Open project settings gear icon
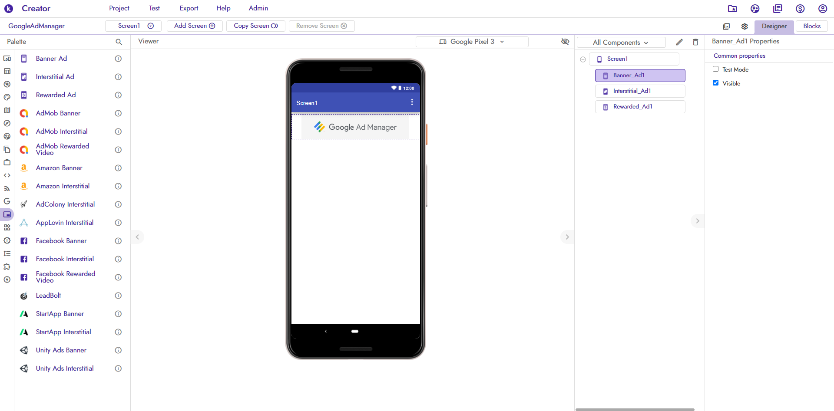This screenshot has width=834, height=411. click(x=745, y=26)
